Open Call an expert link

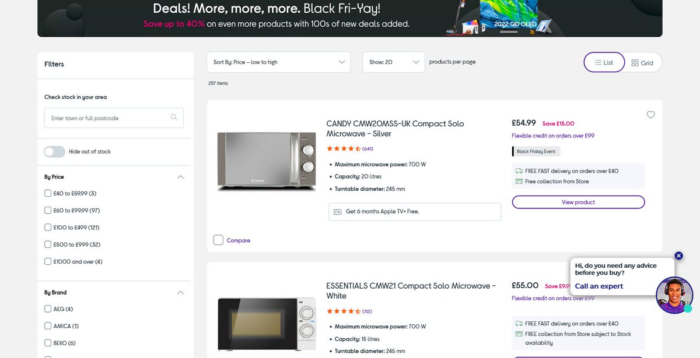(599, 286)
